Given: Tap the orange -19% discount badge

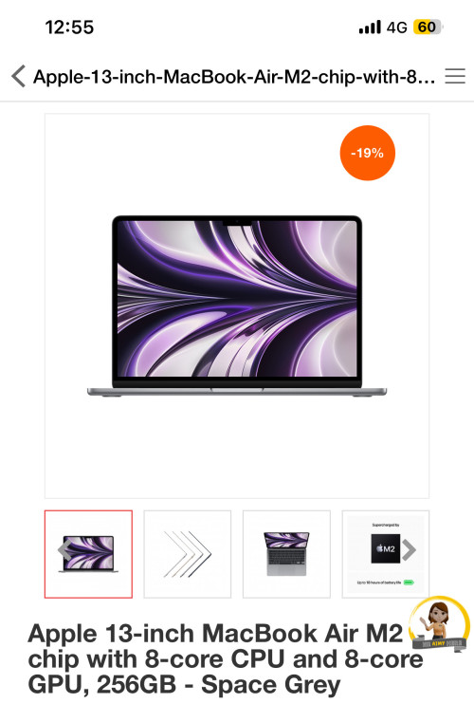Looking at the screenshot, I should coord(368,153).
